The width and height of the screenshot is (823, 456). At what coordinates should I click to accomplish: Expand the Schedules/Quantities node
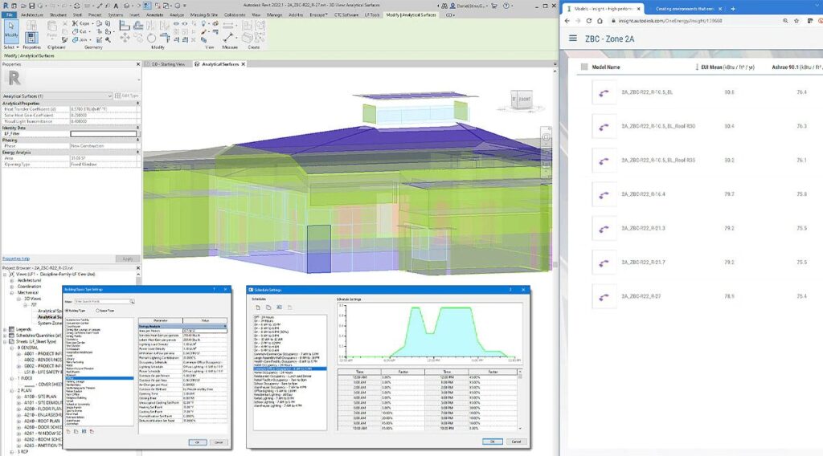pyautogui.click(x=6, y=336)
